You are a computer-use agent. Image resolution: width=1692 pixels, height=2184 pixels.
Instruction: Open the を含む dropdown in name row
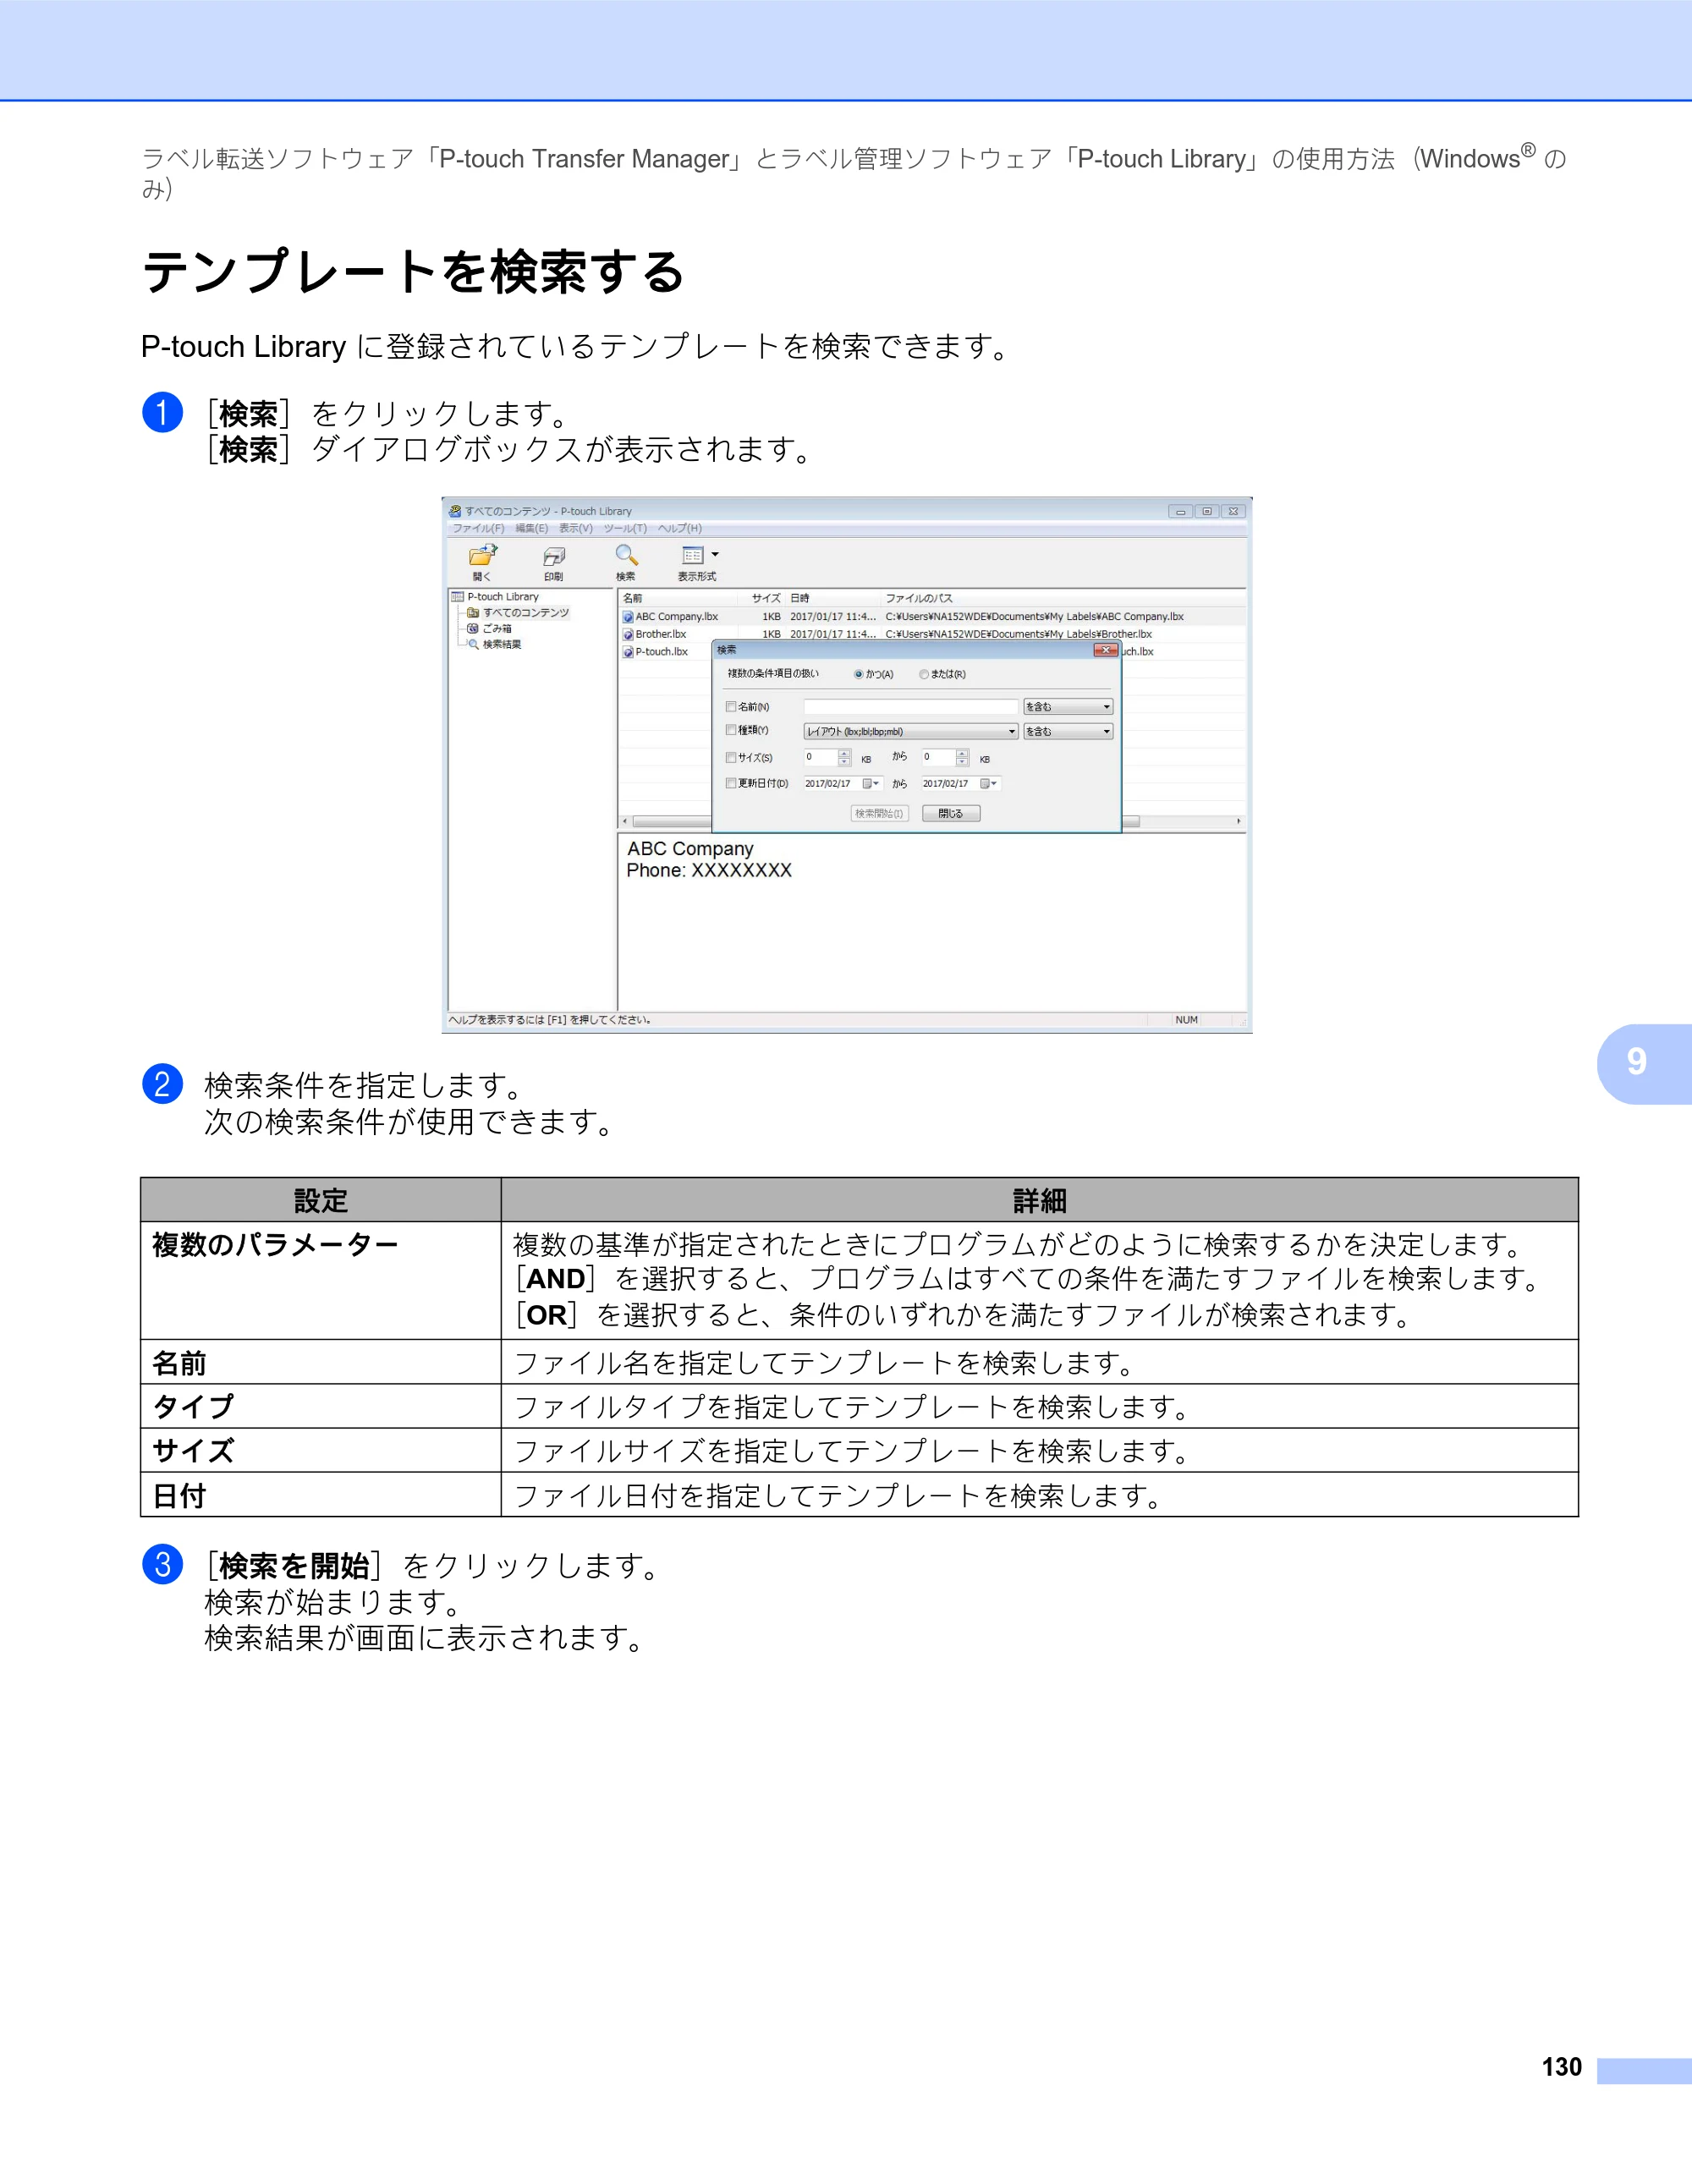[1068, 707]
